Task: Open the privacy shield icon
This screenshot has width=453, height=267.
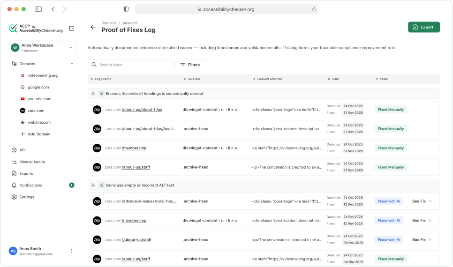Action: coord(126,9)
